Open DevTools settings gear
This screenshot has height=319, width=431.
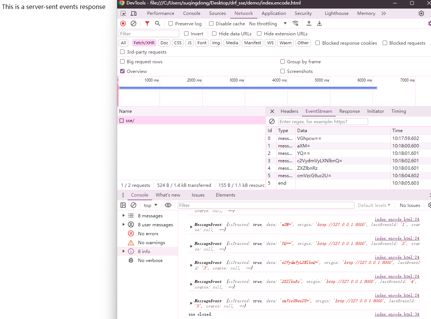(421, 13)
